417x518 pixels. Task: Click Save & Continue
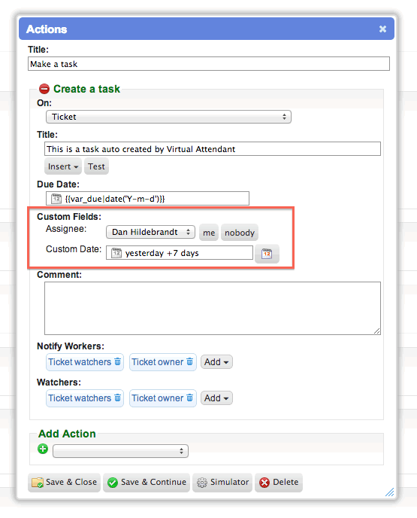(x=147, y=483)
